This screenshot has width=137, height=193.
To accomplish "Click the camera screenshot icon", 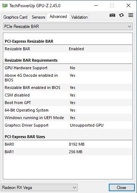I will 112,15.
